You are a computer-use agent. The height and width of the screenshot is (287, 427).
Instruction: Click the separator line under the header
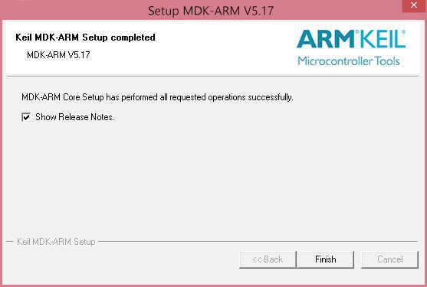pyautogui.click(x=212, y=76)
